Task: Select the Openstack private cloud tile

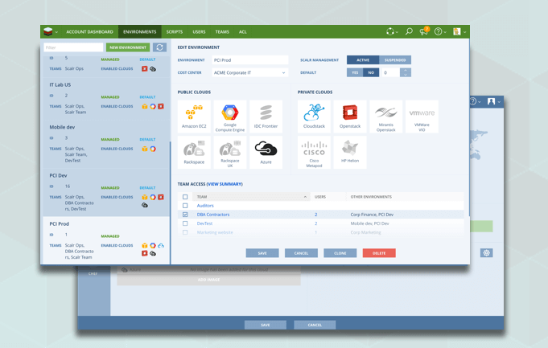Action: click(350, 117)
